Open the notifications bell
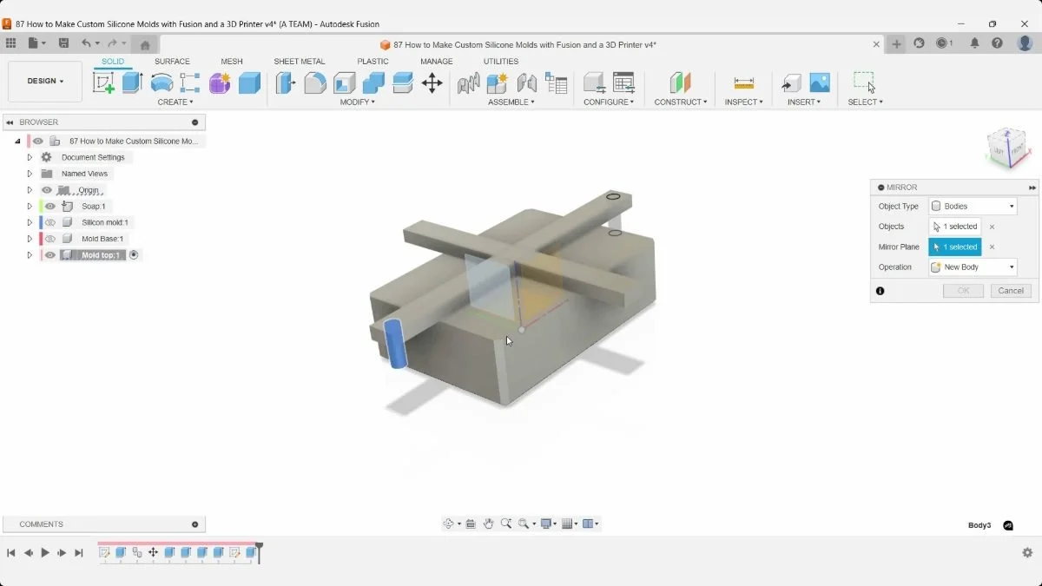The image size is (1042, 586). (975, 43)
